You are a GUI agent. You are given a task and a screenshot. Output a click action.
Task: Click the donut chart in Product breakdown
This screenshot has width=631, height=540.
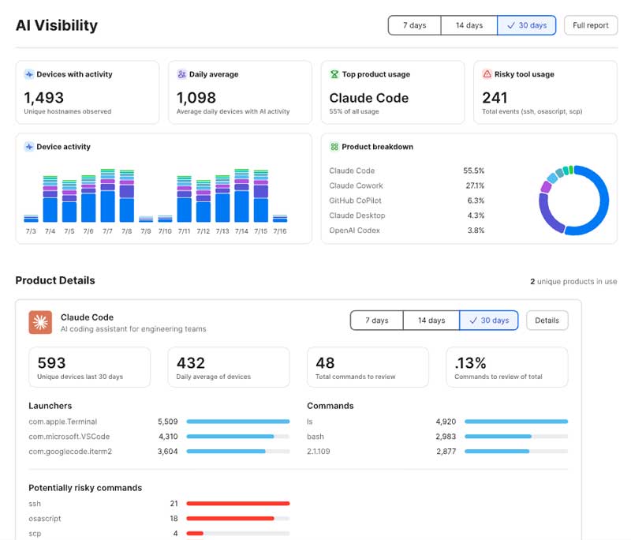574,201
